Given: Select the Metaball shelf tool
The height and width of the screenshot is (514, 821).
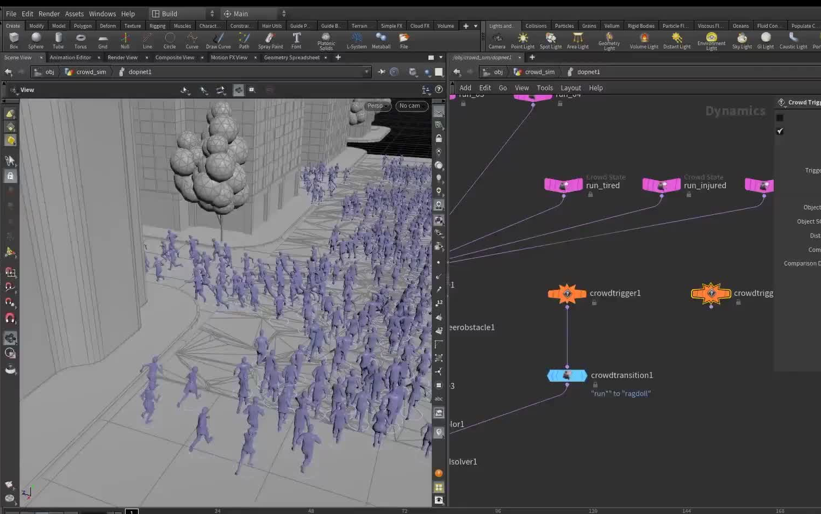Looking at the screenshot, I should [381, 40].
